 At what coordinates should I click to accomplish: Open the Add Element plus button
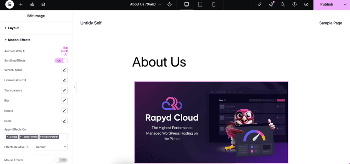pos(21,4)
